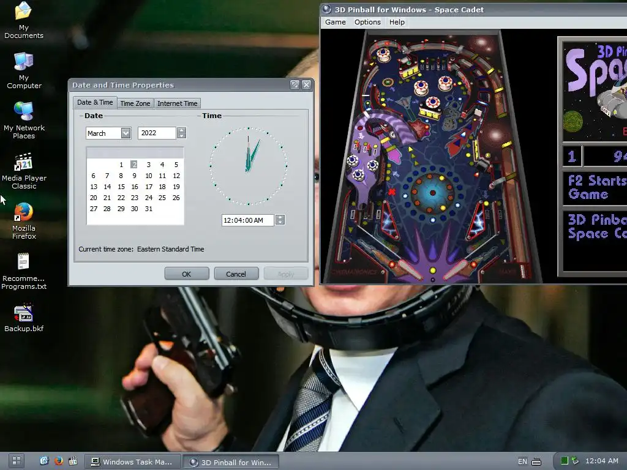Close the Date and Time Properties dialog
627x470 pixels.
pyautogui.click(x=306, y=84)
